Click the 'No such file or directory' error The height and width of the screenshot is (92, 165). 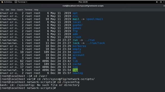click(58, 85)
